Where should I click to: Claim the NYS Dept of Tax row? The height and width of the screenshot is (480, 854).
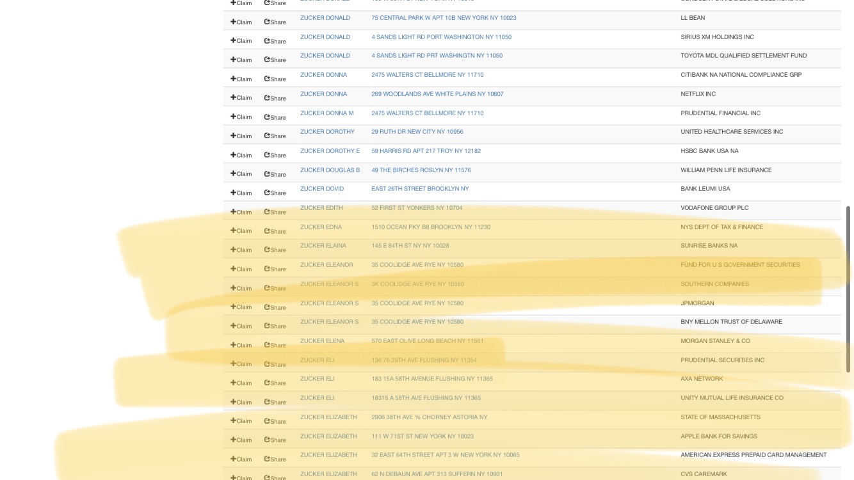tap(241, 231)
